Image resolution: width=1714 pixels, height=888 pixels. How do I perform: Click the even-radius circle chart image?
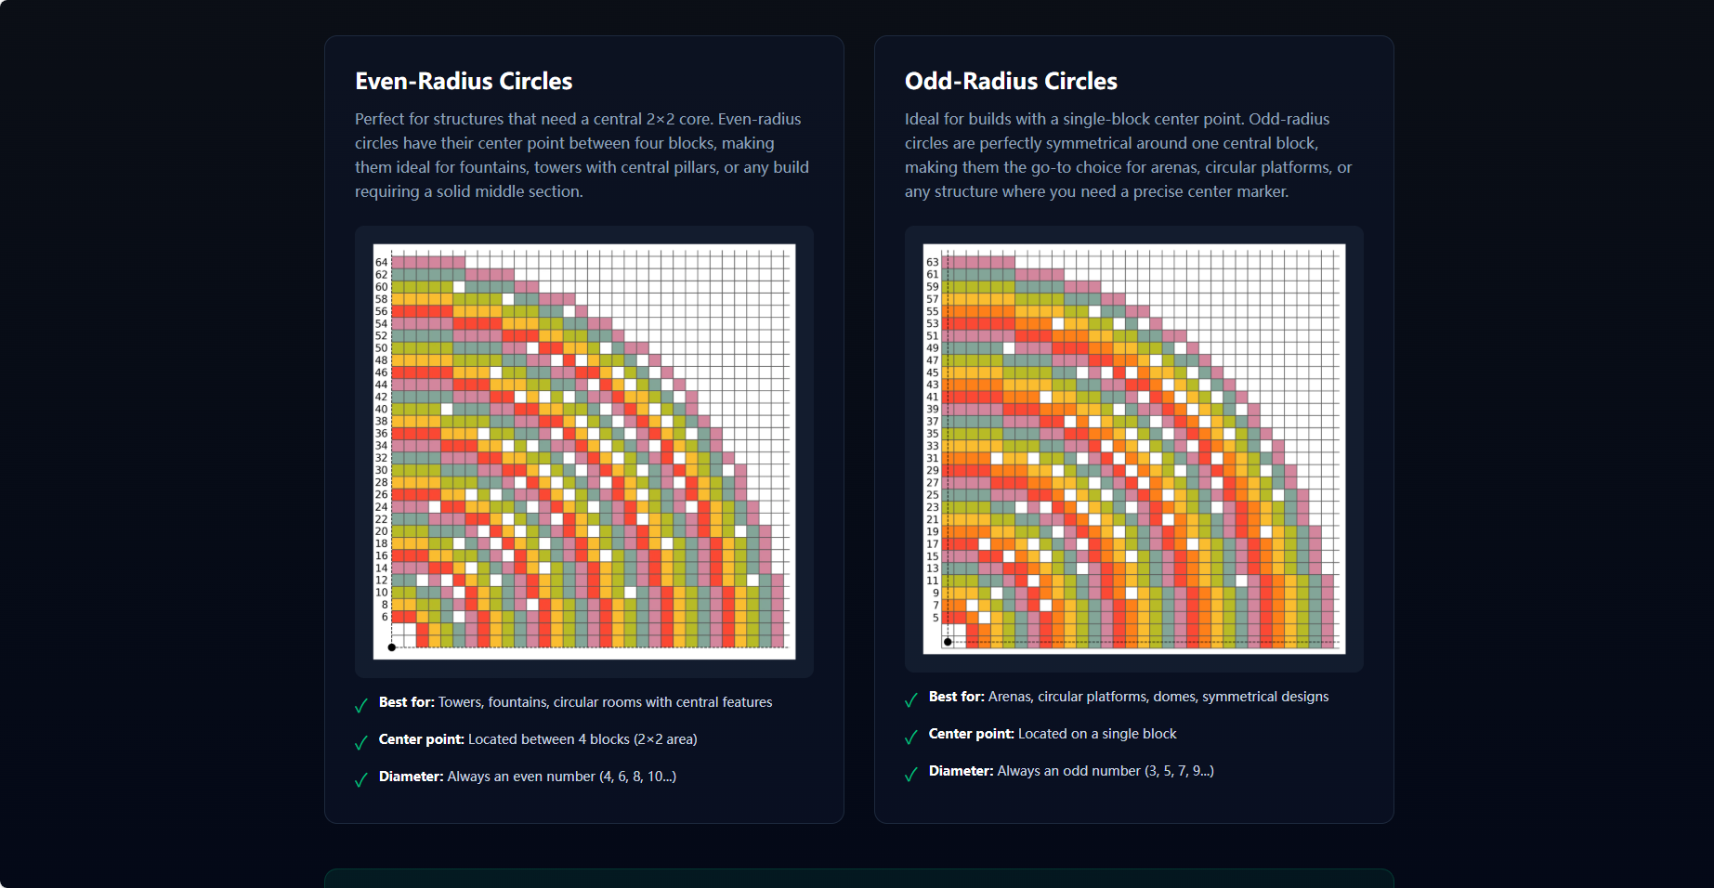[x=583, y=451]
